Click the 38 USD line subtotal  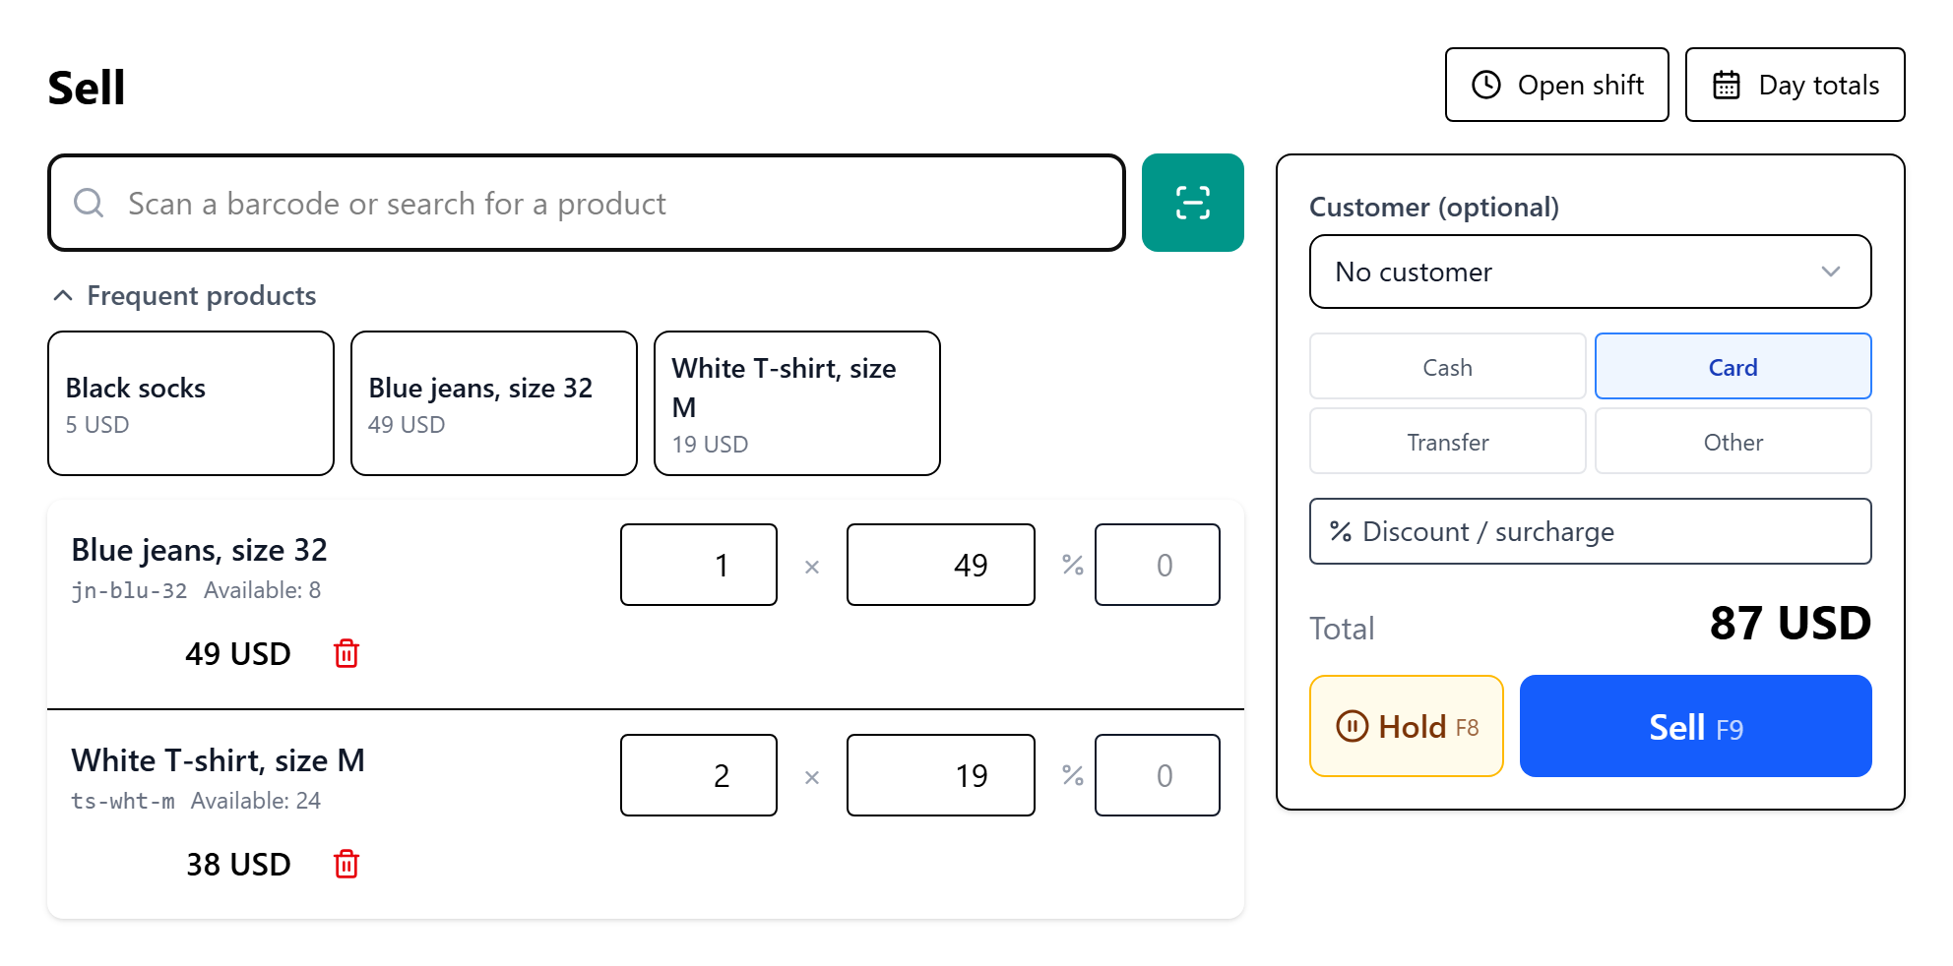click(238, 864)
